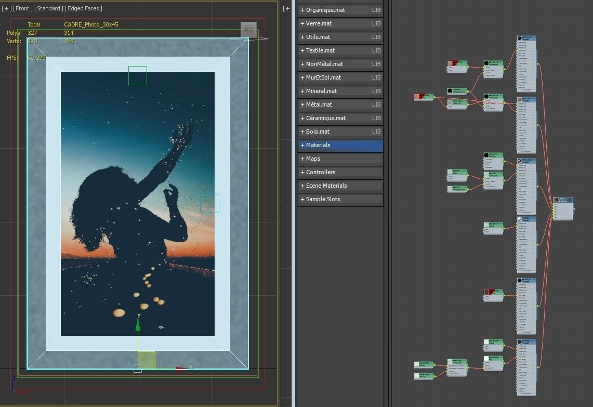593x407 pixels.
Task: Select the upper Bitmap node
Action: (424, 364)
